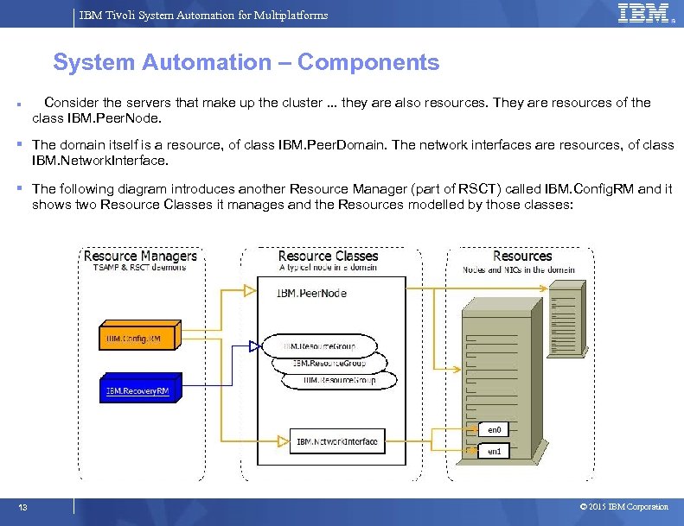
Task: Click the bullet starting 'The domain itself'
Action: [x=353, y=153]
